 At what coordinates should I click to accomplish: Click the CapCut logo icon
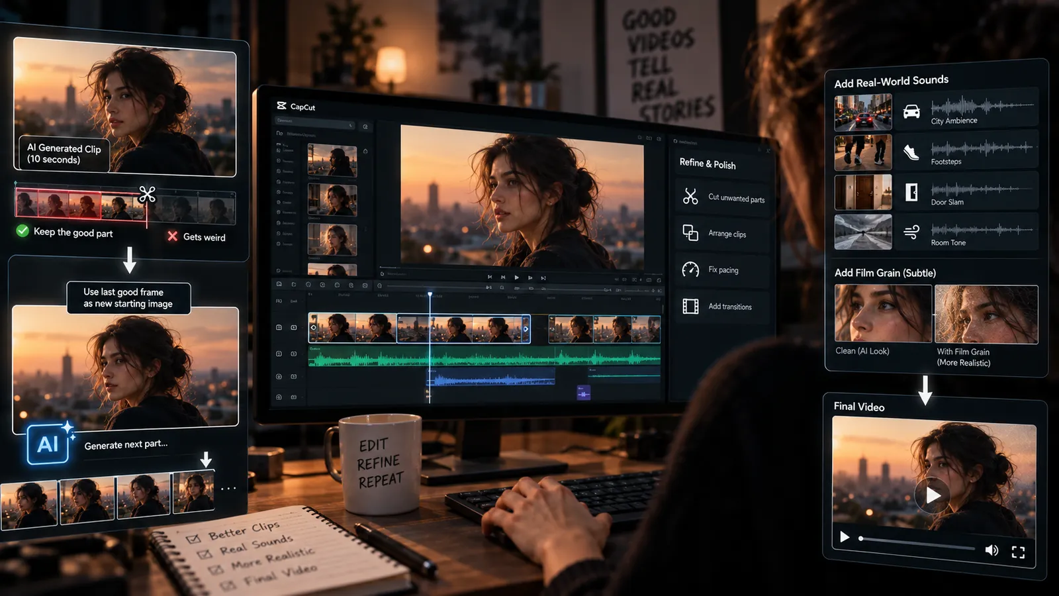[x=281, y=105]
